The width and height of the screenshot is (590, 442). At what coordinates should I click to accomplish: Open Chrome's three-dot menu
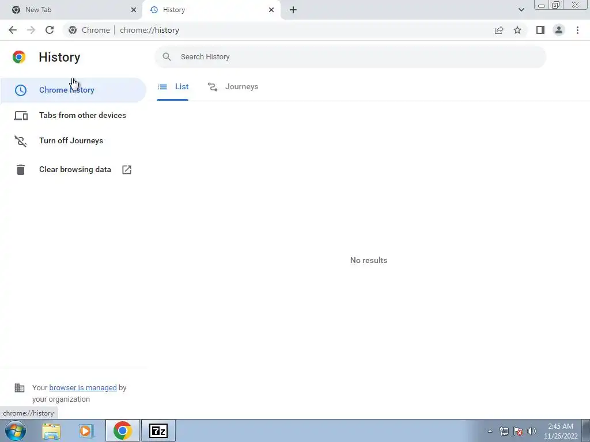pos(577,30)
